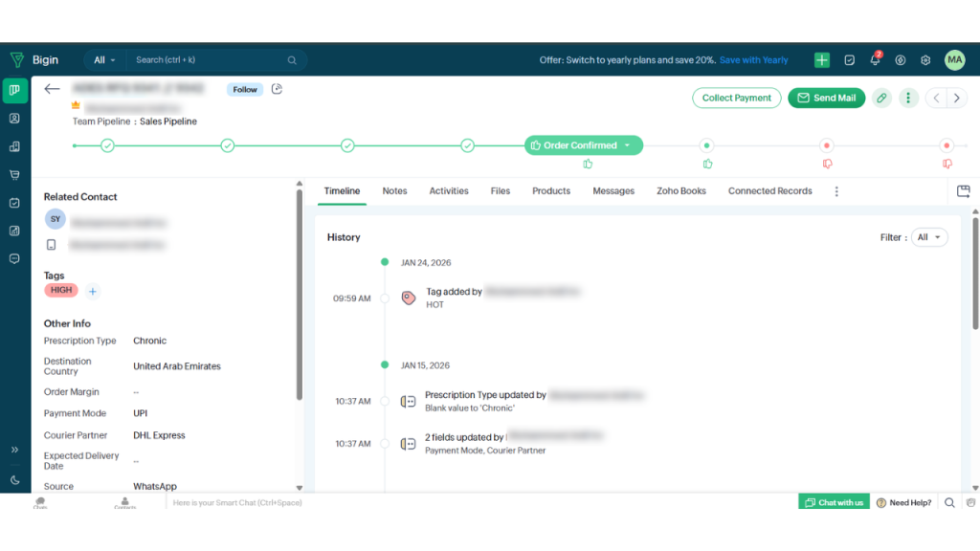Click the green plus create icon
980x551 pixels.
click(x=822, y=59)
